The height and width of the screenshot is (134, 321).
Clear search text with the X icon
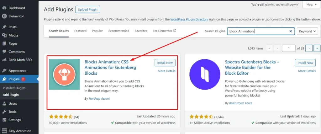click(291, 31)
